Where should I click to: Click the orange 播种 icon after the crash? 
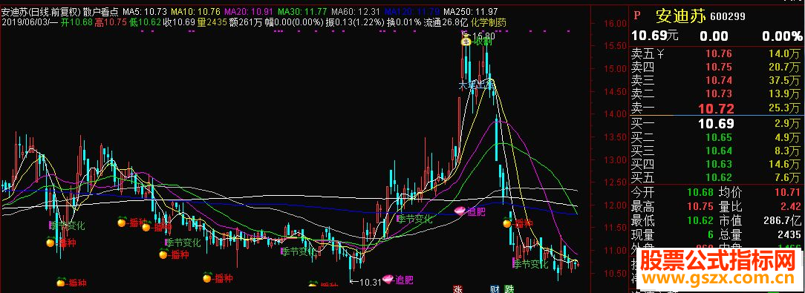(506, 223)
